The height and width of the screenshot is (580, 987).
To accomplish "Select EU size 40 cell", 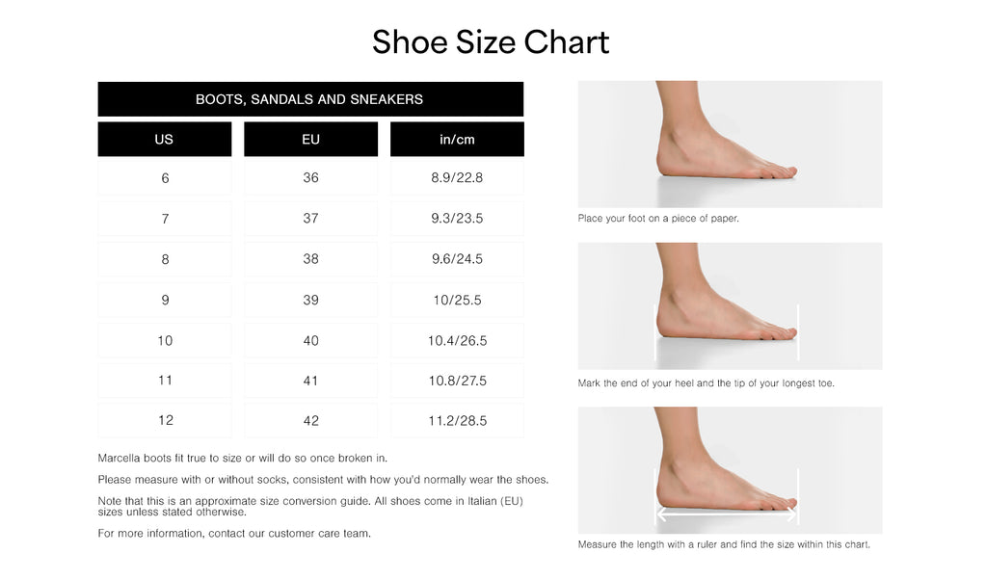I will (x=310, y=340).
